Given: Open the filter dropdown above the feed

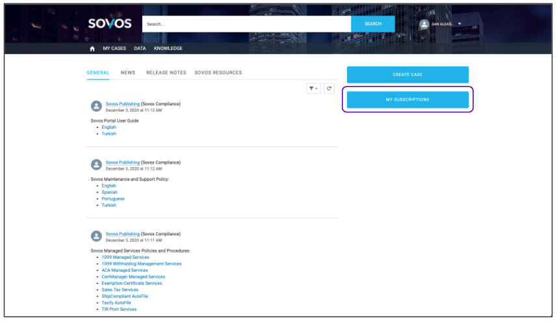Looking at the screenshot, I should (313, 88).
